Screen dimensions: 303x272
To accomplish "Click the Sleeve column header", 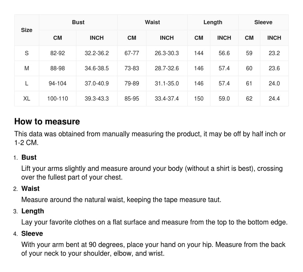I will [263, 22].
